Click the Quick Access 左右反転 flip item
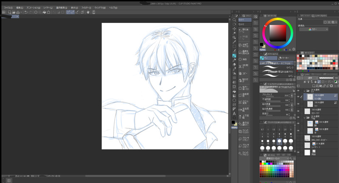The image size is (339, 183). [x=244, y=109]
